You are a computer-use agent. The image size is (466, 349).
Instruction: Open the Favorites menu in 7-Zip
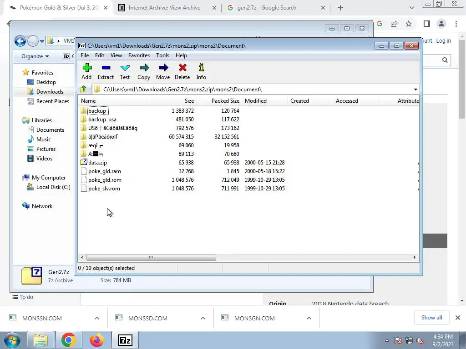tap(139, 55)
